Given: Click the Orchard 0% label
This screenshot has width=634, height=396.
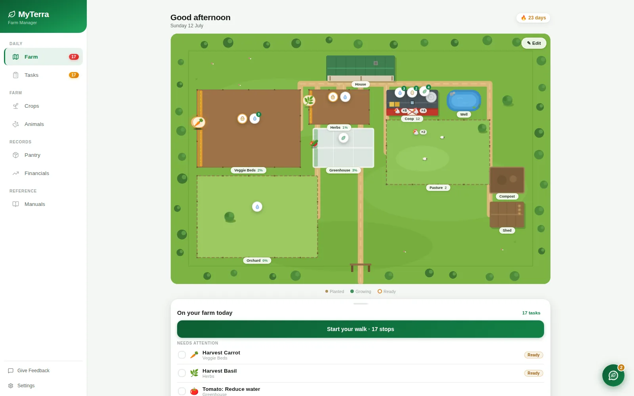Looking at the screenshot, I should 257,261.
